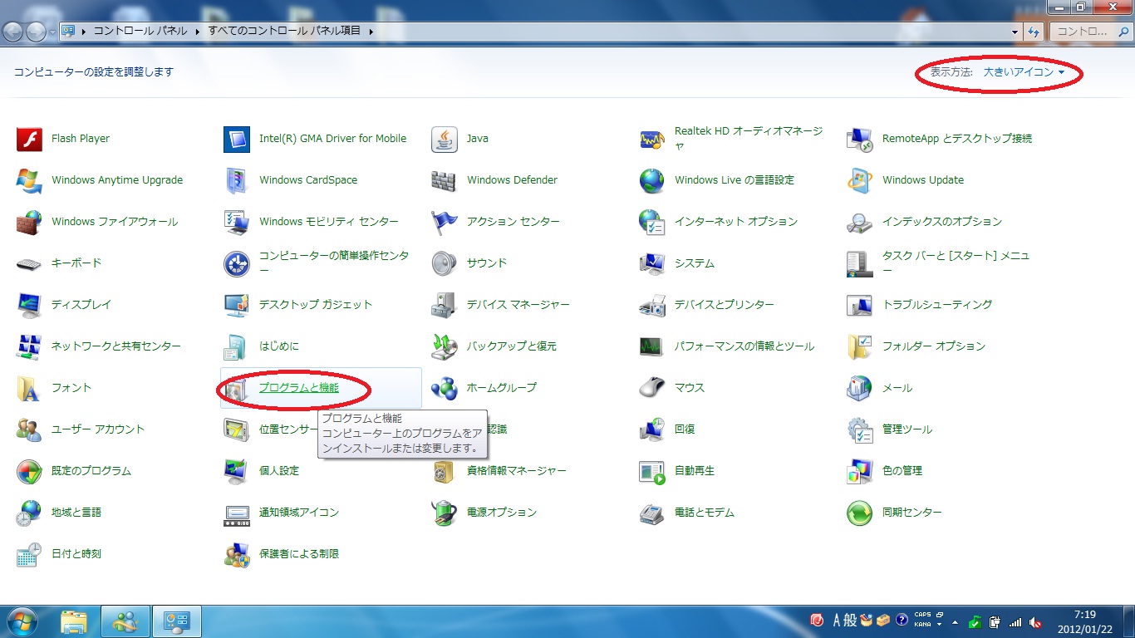
Task: Click the ネットワークと共有センター link
Action: (116, 346)
